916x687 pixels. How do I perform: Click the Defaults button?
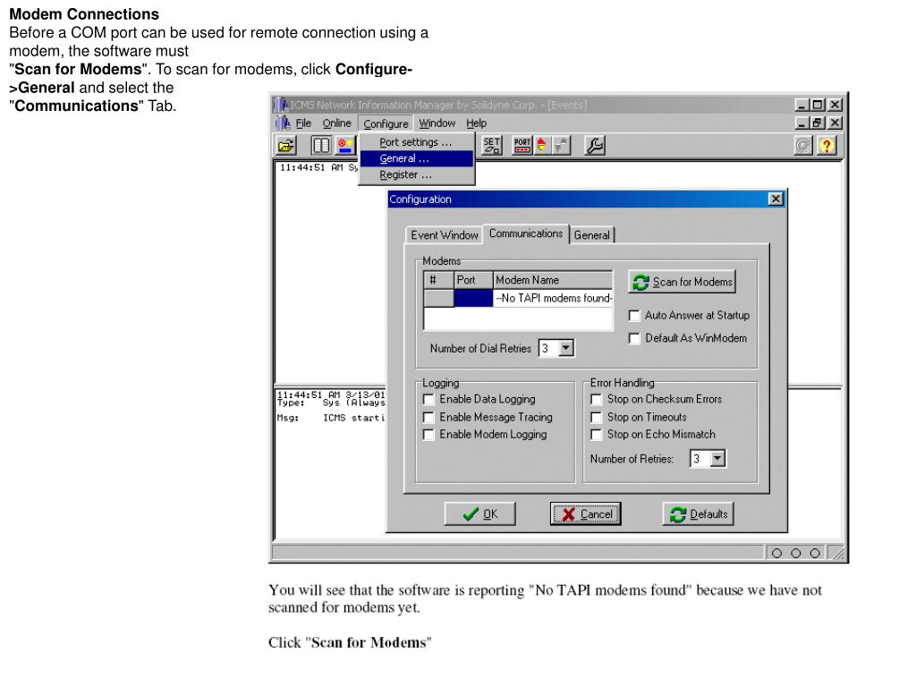click(x=698, y=514)
